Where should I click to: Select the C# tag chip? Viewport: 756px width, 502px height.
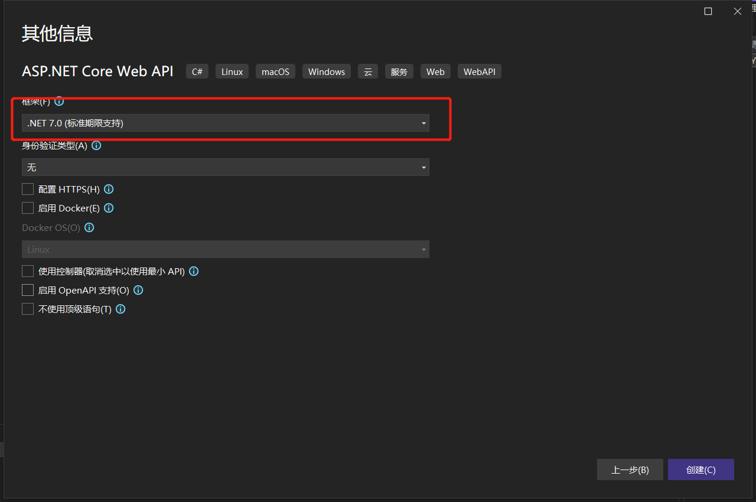coord(197,71)
